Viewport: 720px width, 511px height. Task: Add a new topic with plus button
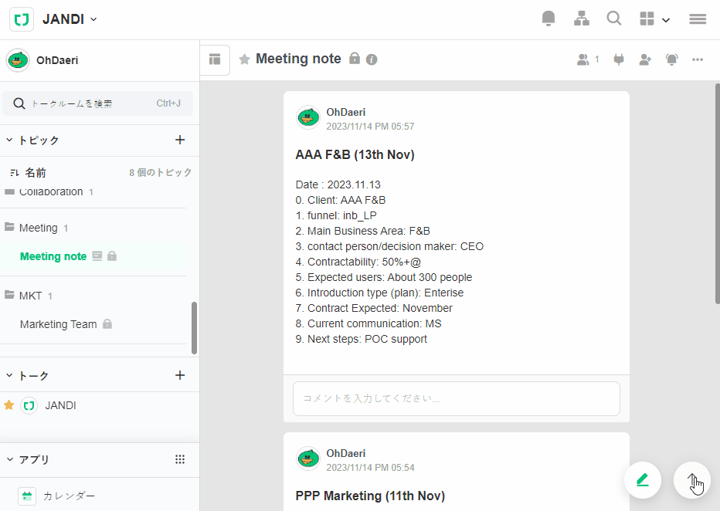[x=180, y=140]
